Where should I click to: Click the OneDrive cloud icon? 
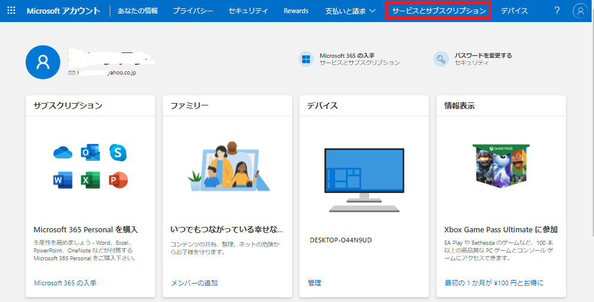[x=63, y=152]
